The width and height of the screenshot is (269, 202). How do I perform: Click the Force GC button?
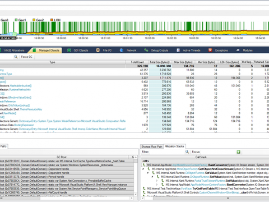tap(26, 57)
